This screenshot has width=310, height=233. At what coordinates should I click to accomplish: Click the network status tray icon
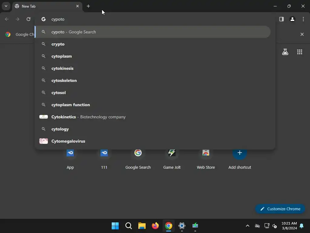pyautogui.click(x=267, y=226)
